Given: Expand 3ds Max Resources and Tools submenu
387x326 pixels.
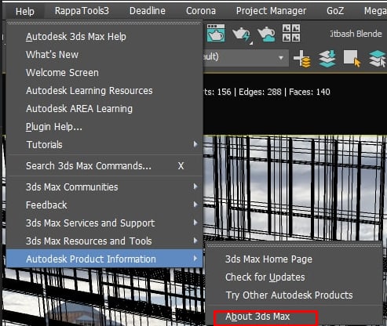Looking at the screenshot, I should point(104,241).
